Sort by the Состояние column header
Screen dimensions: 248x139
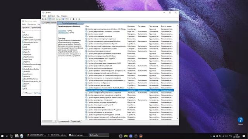(141, 26)
